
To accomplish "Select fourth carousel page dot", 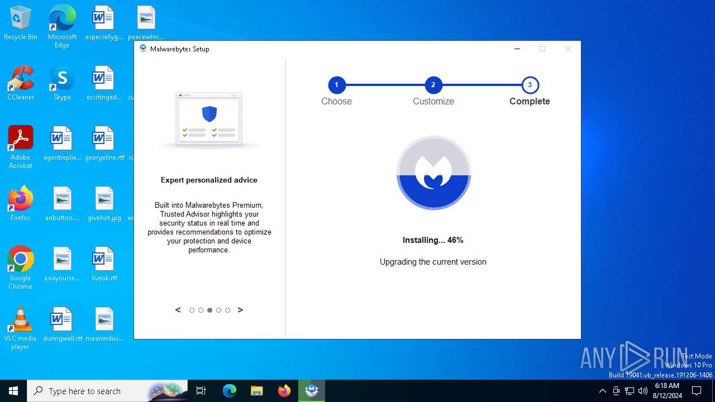I will [x=218, y=310].
